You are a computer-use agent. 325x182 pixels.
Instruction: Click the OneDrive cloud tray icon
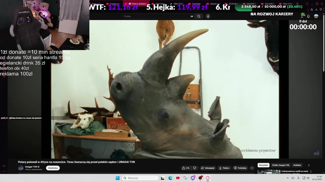click(x=293, y=178)
